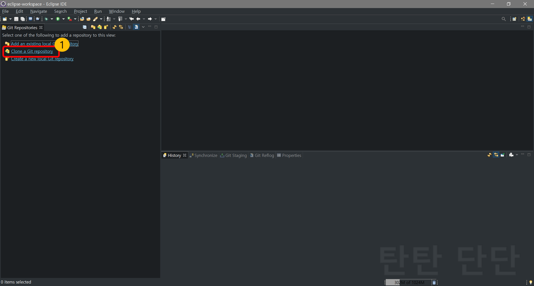The image size is (534, 286).
Task: Toggle Link with Editor and Selection in Git Repositories
Action: 121,27
